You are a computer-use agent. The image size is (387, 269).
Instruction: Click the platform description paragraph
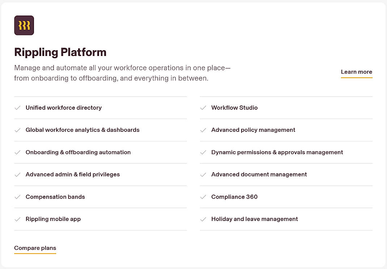coord(122,73)
